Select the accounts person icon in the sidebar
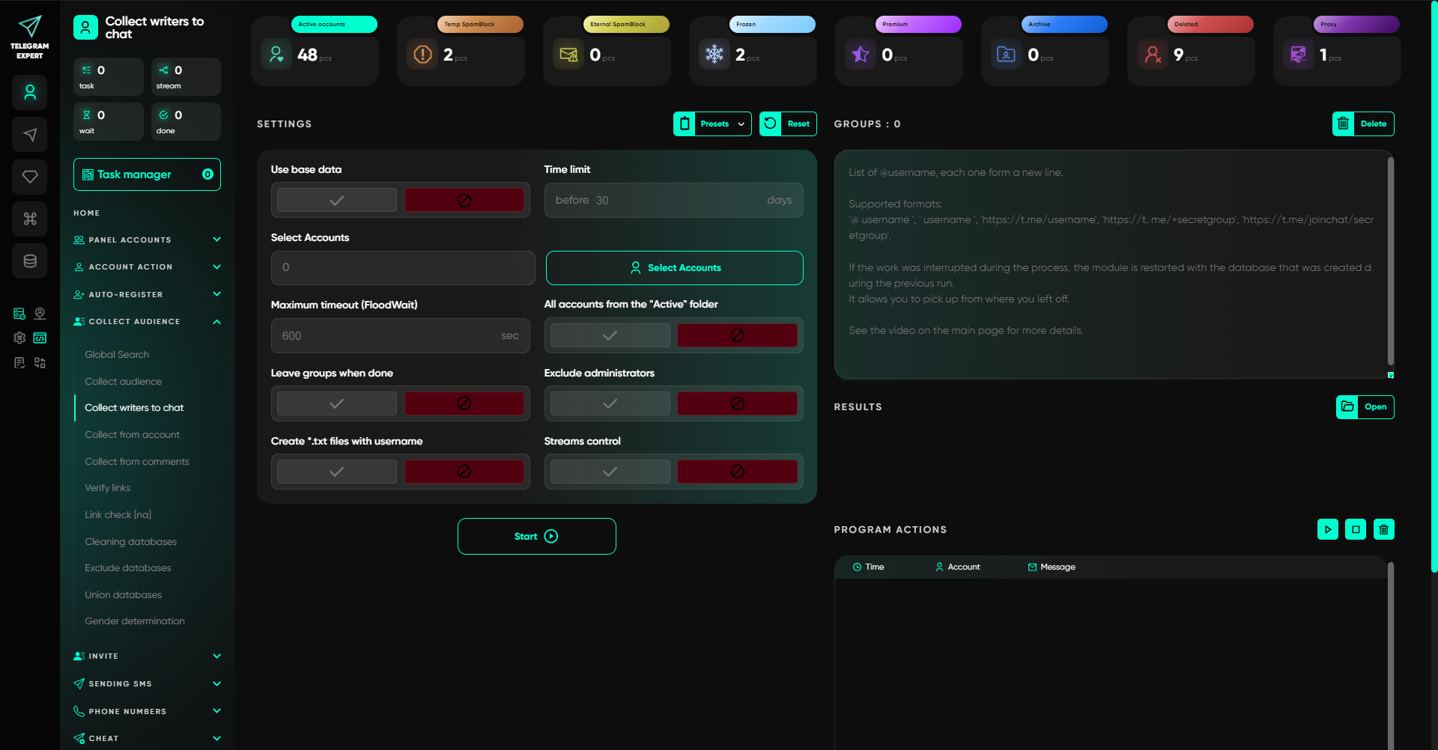Image resolution: width=1438 pixels, height=750 pixels. coord(30,92)
